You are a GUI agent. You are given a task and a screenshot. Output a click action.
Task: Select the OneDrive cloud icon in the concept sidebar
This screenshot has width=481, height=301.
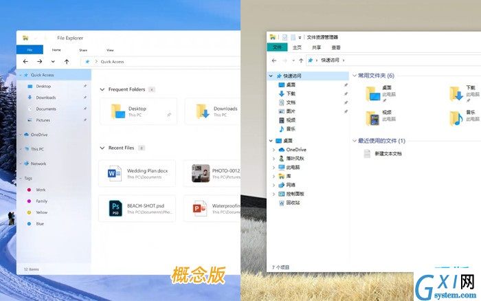coord(26,135)
